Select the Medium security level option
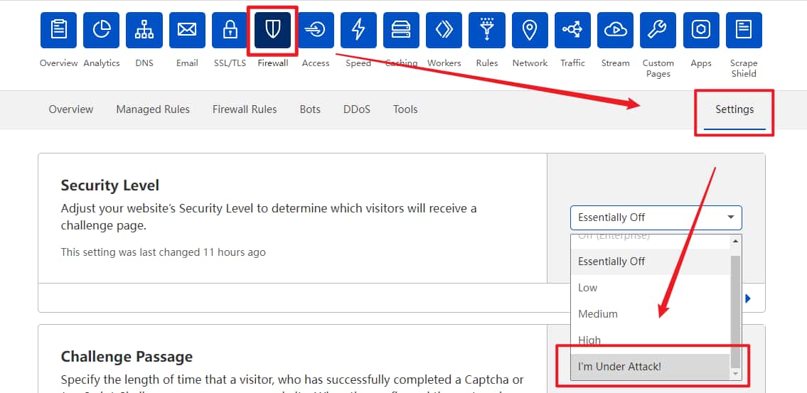Screen dimensions: 807x393 (651, 314)
